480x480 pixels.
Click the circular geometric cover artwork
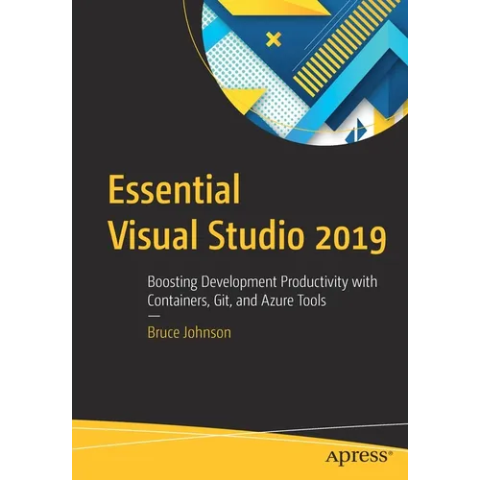(305, 72)
